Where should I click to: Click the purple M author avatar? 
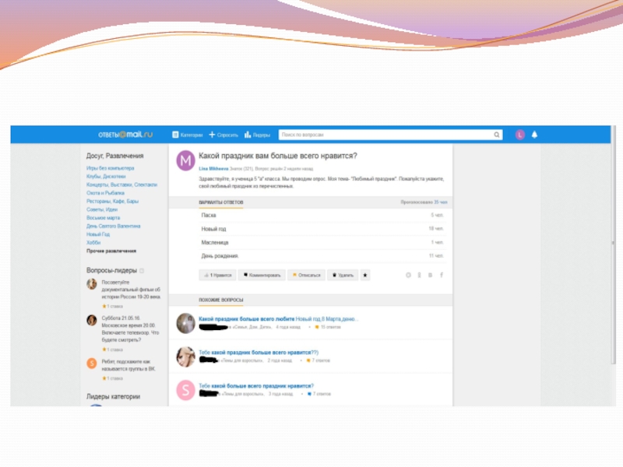(185, 160)
